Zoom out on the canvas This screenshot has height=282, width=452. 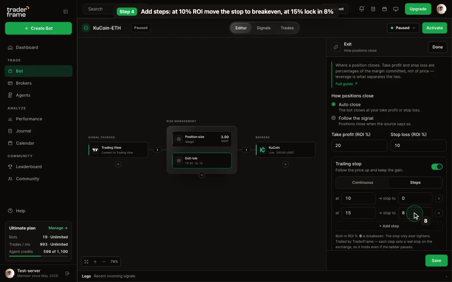[104, 262]
